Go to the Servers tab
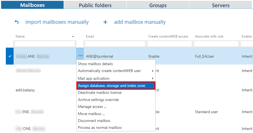The width and height of the screenshot is (253, 133). [221, 5]
